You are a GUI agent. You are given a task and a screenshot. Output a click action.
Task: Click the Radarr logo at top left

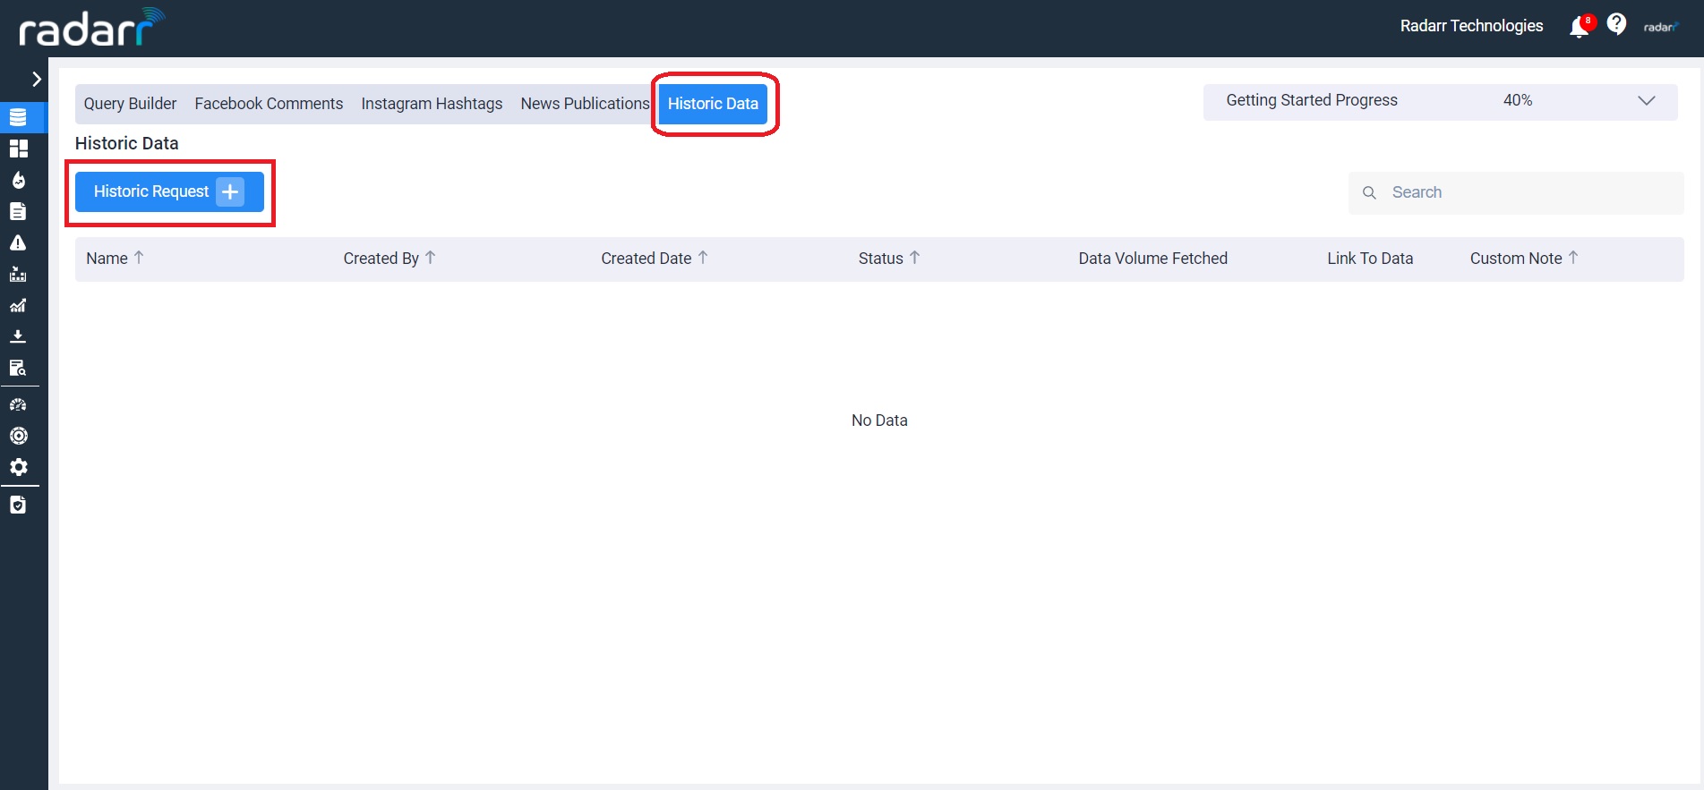[92, 27]
